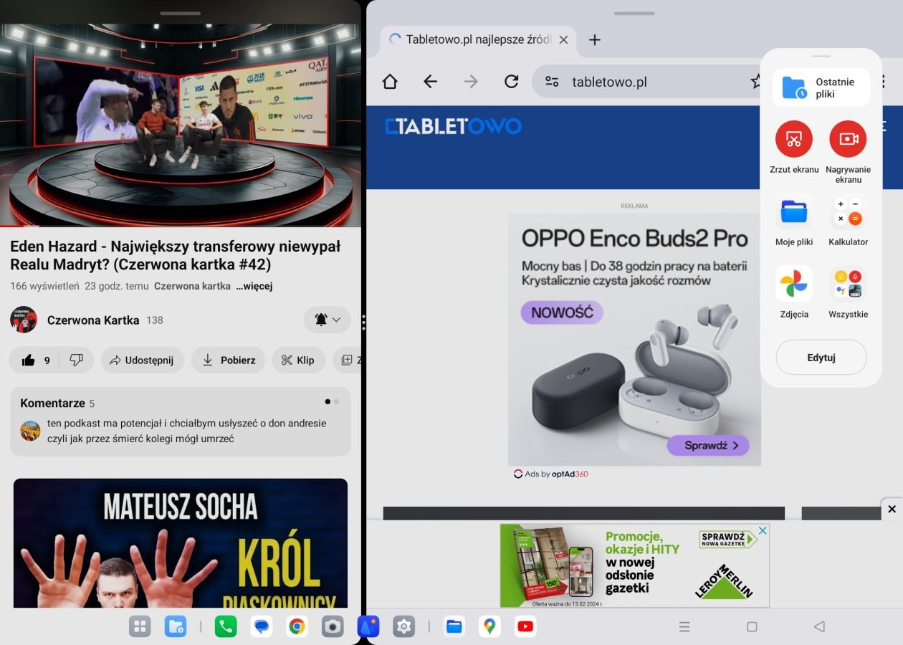Screen dimensions: 903x645
Task: Launch YouTube from the taskbar
Action: [525, 627]
